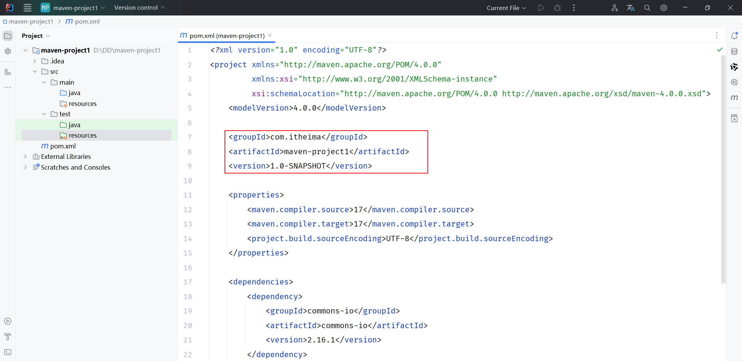Open the Maven tool window

pos(735,98)
